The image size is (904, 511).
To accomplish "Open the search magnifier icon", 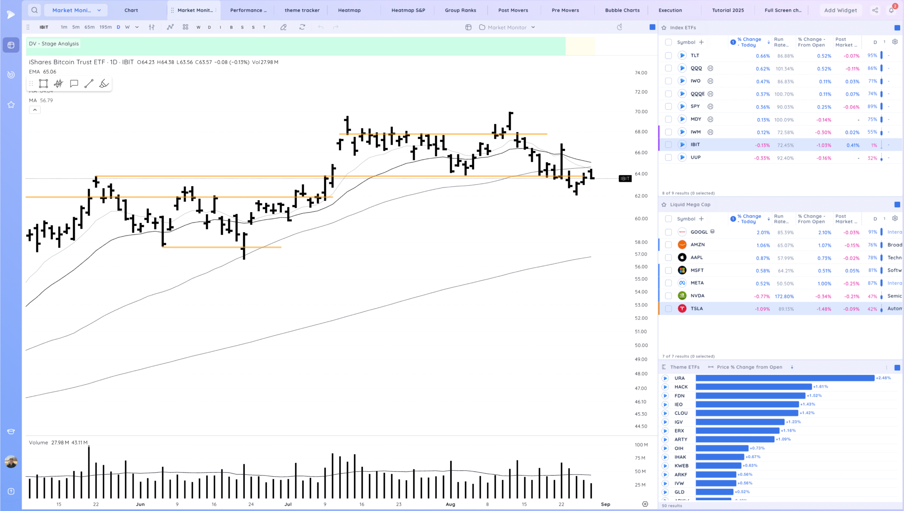I will click(x=34, y=10).
